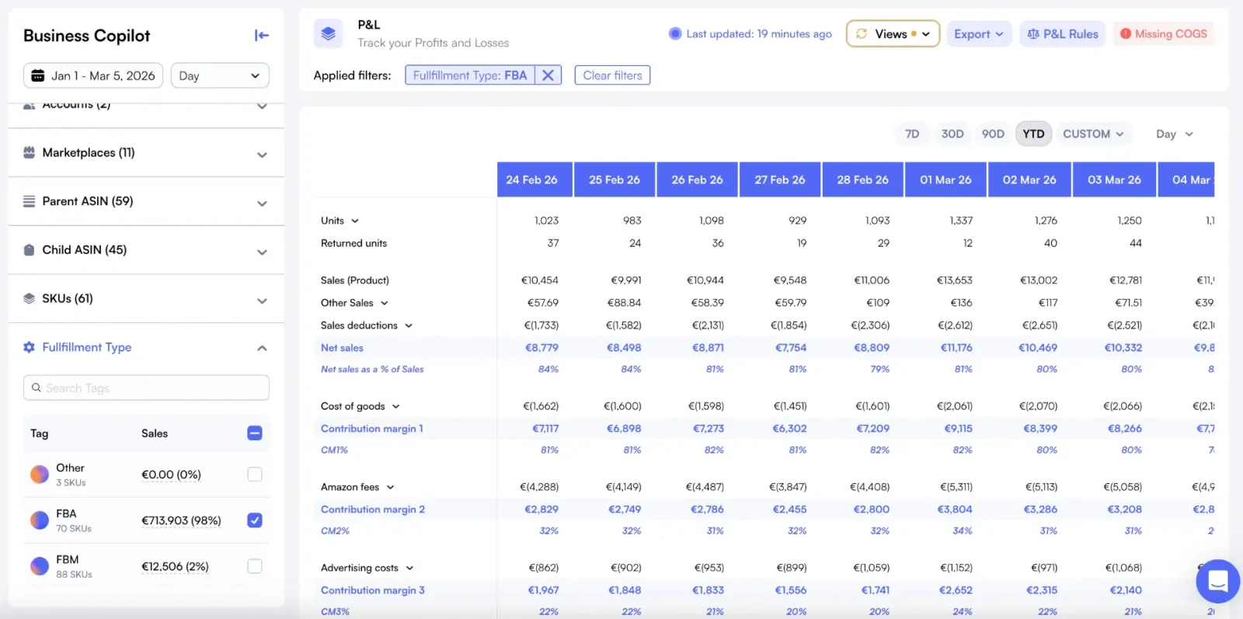The height and width of the screenshot is (619, 1243).
Task: Click the Sales column header in tags
Action: coord(155,433)
